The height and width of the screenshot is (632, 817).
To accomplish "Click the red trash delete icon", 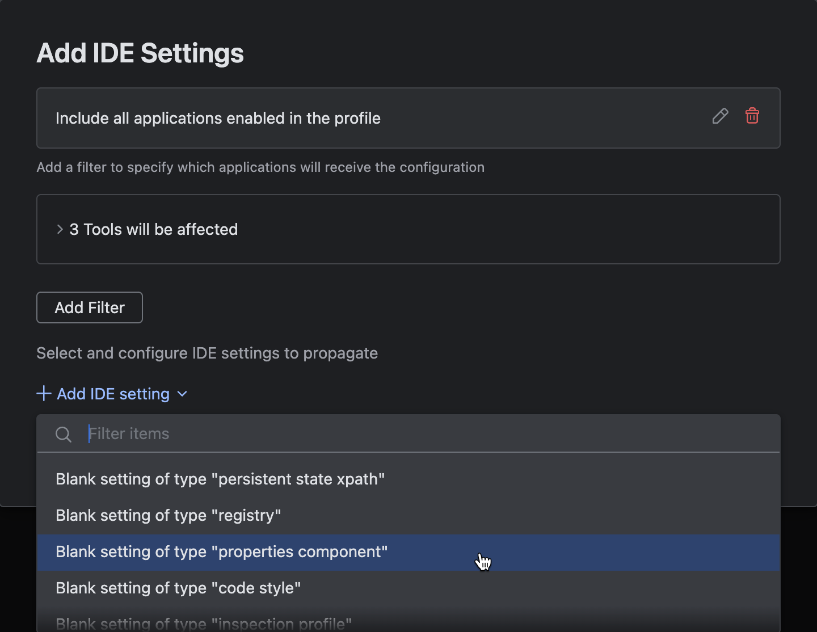I will tap(752, 116).
